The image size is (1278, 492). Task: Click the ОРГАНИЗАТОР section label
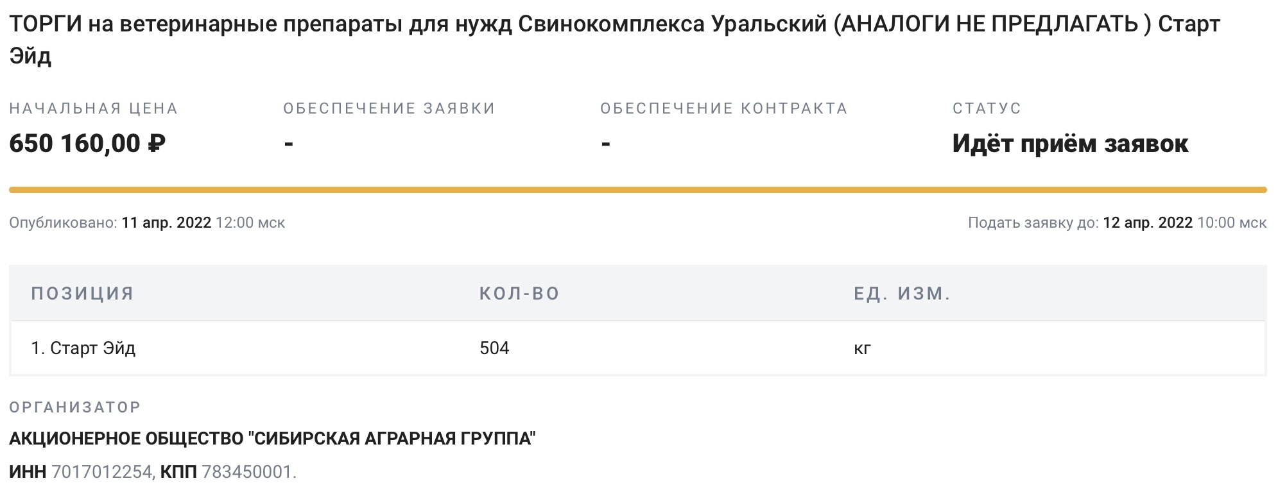75,407
